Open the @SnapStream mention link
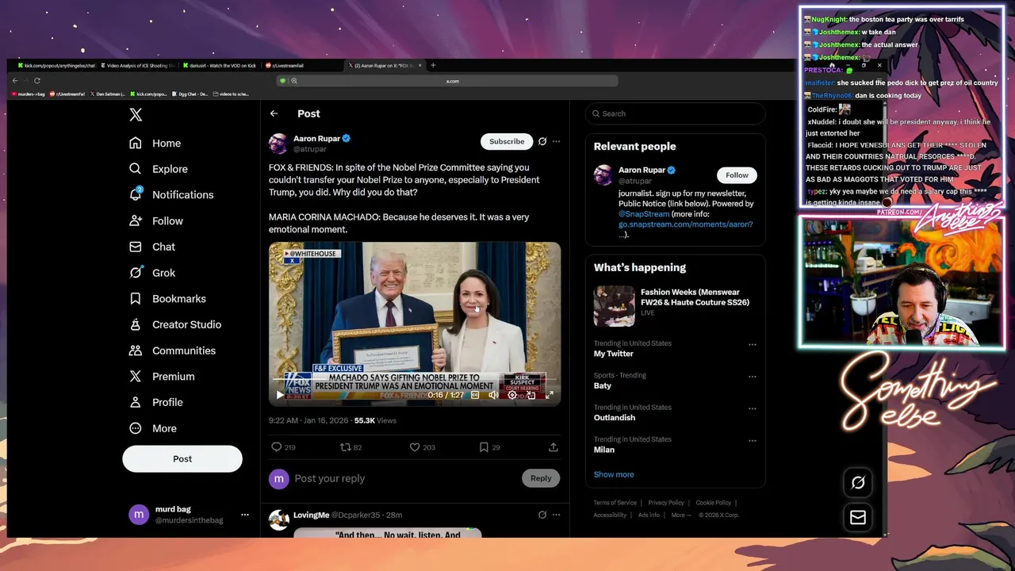This screenshot has height=571, width=1015. pos(644,214)
